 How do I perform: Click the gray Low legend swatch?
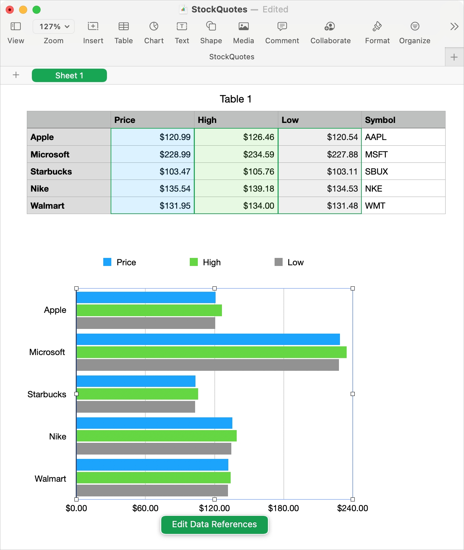[x=279, y=262]
